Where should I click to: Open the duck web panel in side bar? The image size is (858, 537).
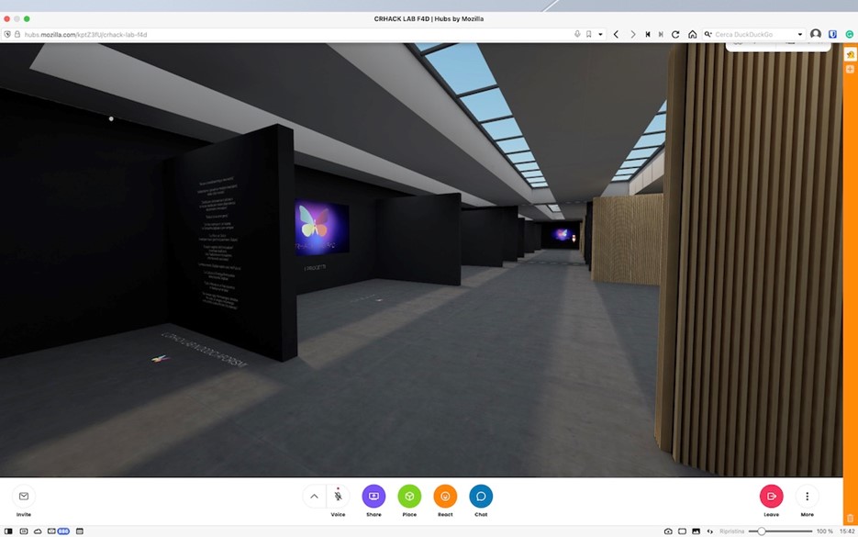[851, 54]
